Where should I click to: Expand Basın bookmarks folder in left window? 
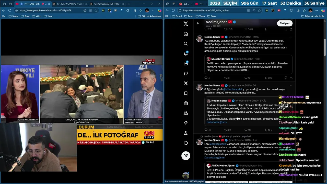pyautogui.click(x=25, y=16)
